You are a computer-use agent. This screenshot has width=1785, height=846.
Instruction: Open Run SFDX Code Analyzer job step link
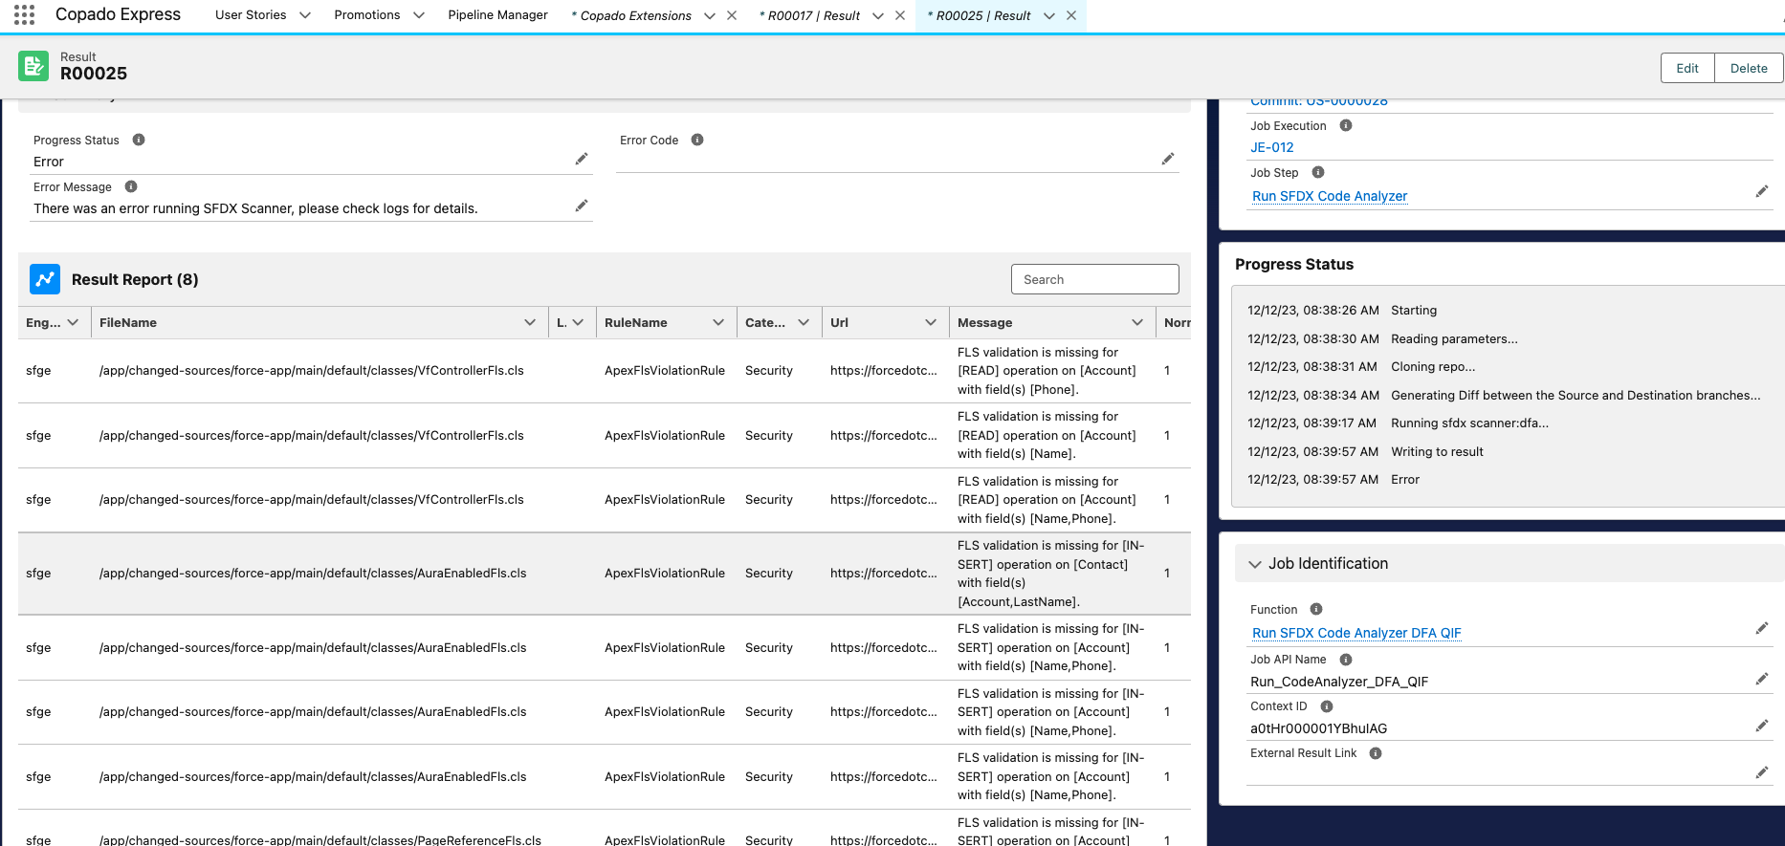(1330, 196)
